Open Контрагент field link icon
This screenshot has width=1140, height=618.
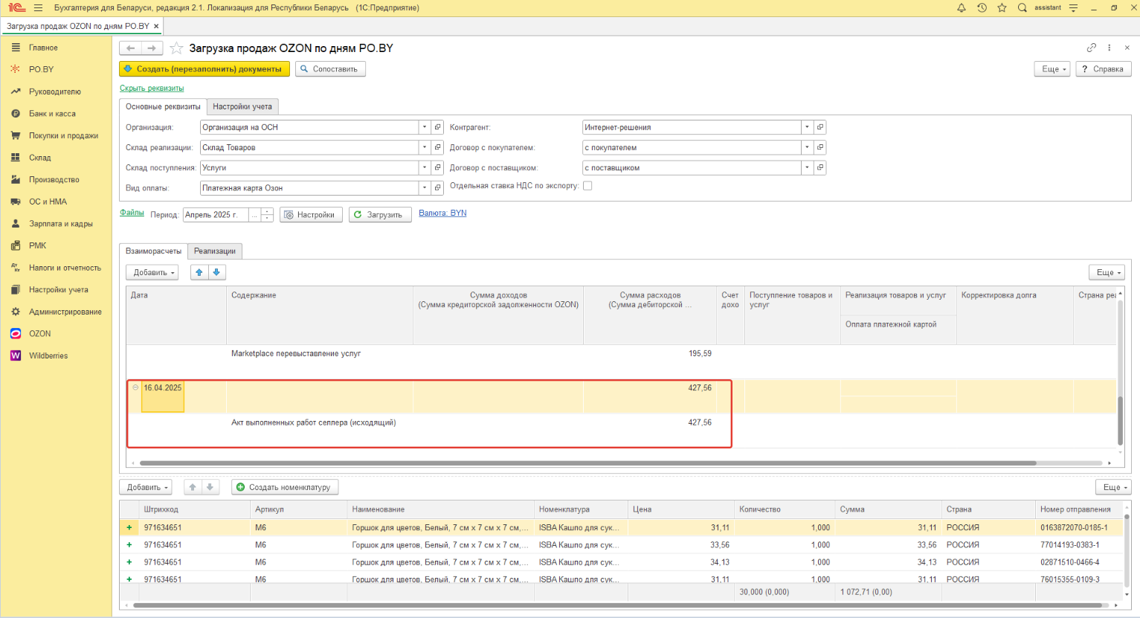click(x=820, y=127)
